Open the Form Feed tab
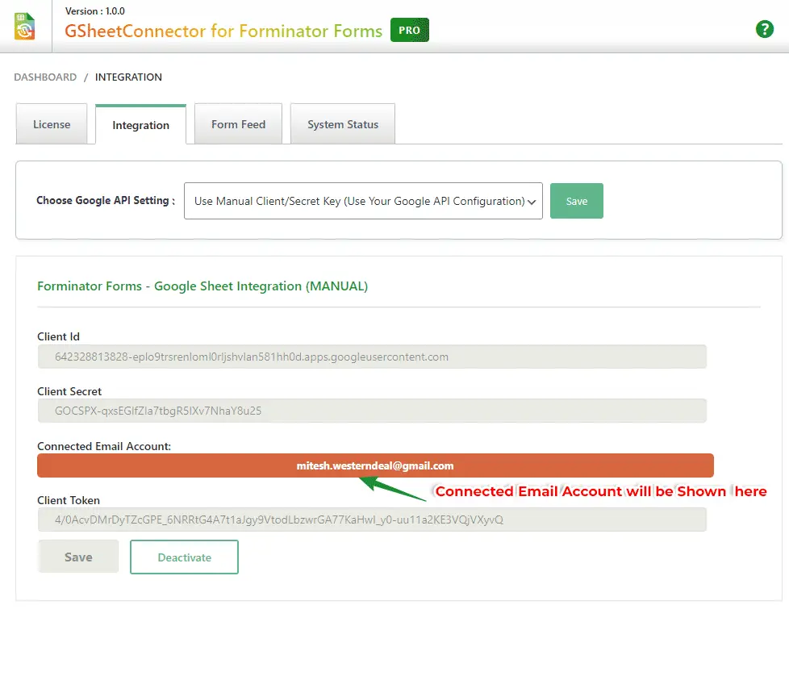789x676 pixels. 238,124
